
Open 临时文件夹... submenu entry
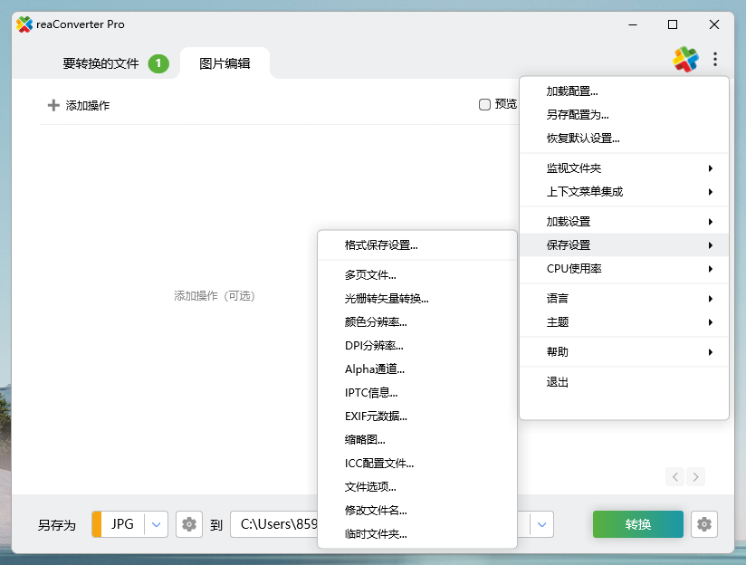[x=417, y=534]
